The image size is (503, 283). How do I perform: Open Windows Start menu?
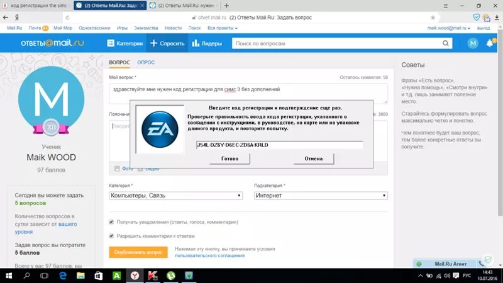9,275
